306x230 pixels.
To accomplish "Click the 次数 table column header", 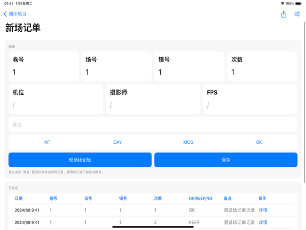I will tap(158, 198).
